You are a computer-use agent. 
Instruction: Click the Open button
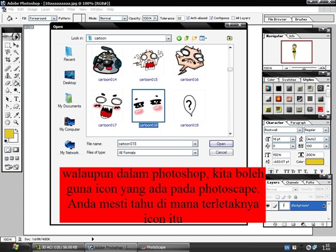click(221, 144)
